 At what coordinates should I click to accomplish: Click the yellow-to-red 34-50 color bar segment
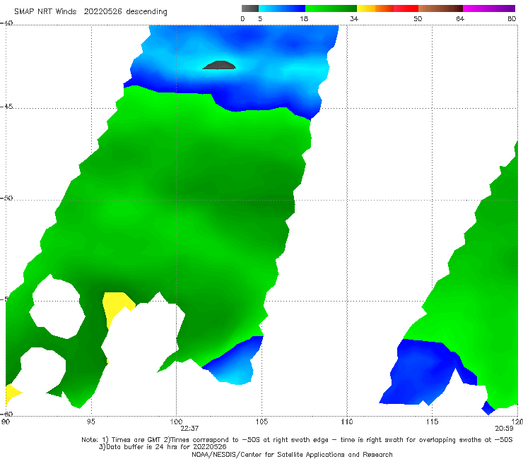pos(387,8)
